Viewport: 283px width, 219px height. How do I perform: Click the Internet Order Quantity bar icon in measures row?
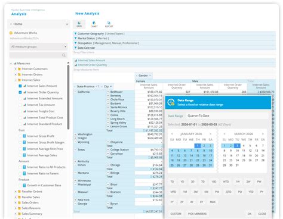[x=76, y=65]
